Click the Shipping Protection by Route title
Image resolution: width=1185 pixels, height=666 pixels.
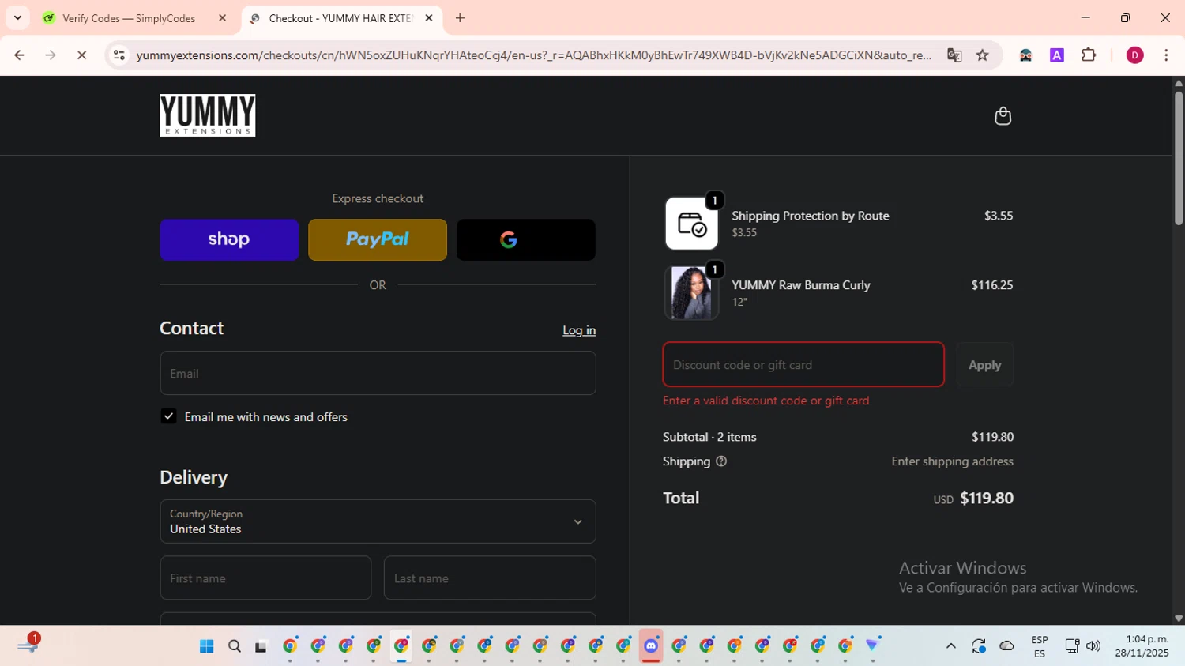pyautogui.click(x=811, y=216)
